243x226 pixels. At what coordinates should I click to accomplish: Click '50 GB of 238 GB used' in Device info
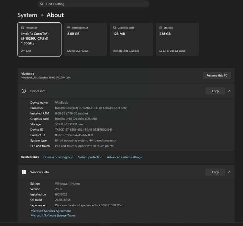(x=70, y=124)
